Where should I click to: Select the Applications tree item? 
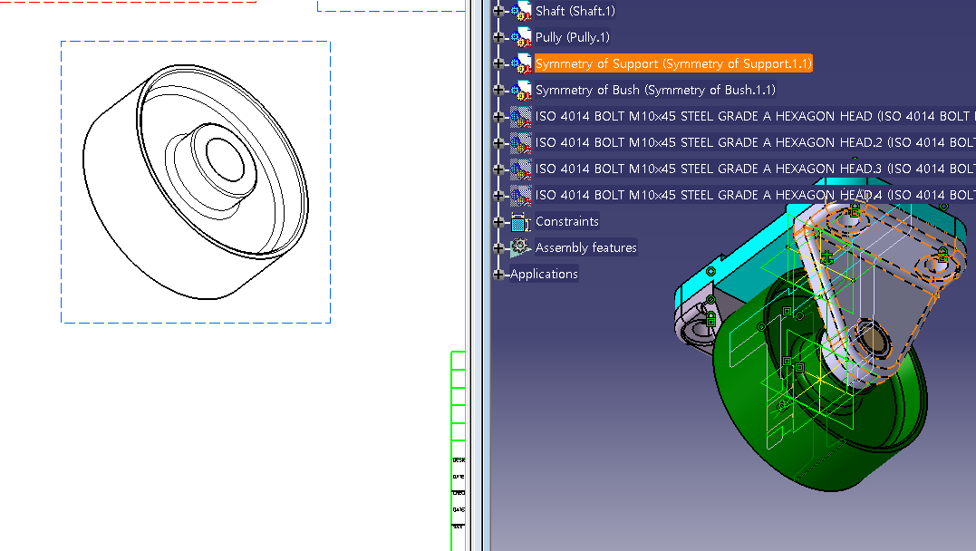pyautogui.click(x=544, y=274)
